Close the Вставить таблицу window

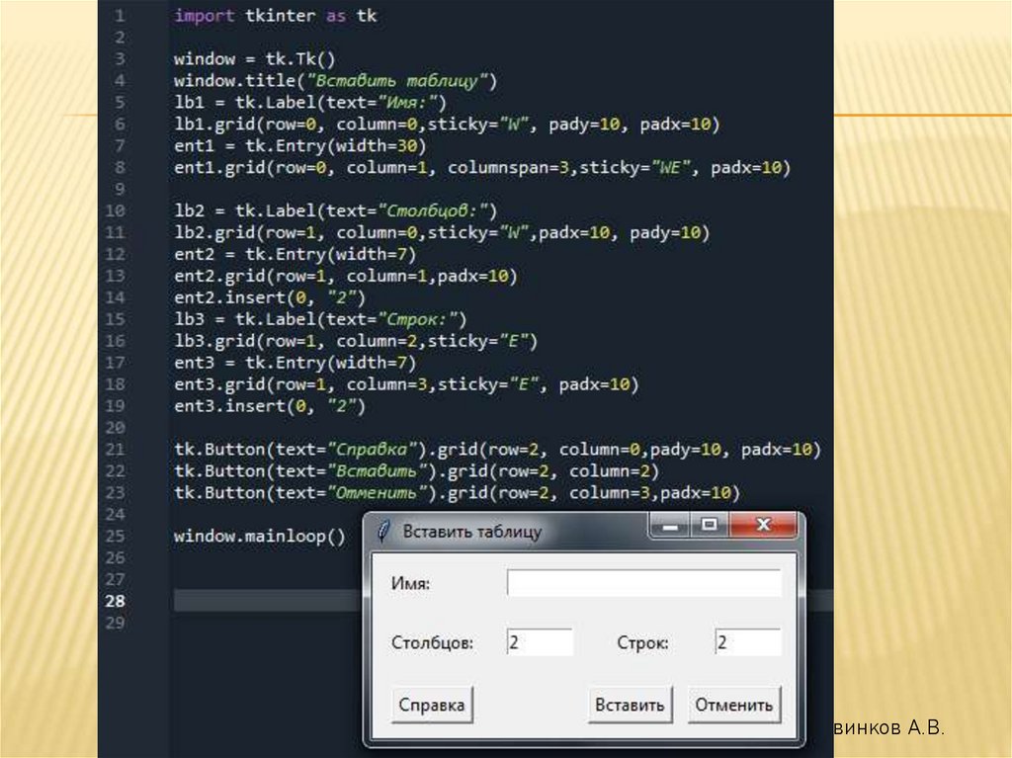[x=764, y=525]
